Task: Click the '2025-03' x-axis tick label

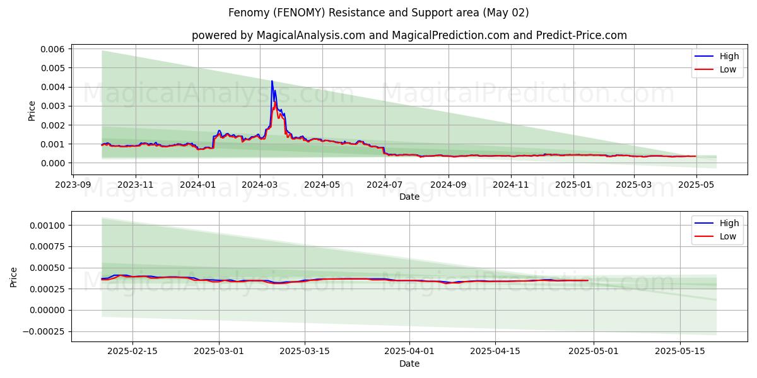Action: coord(634,184)
